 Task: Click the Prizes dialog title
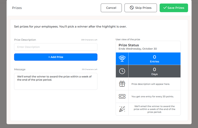point(17,8)
